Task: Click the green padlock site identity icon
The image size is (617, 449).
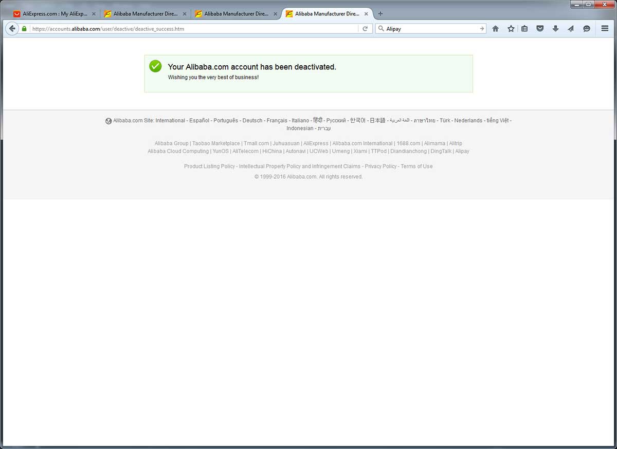Action: pos(24,29)
